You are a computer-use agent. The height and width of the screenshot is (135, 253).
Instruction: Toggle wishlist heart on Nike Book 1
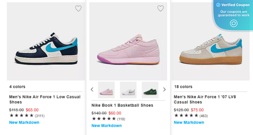[161, 8]
